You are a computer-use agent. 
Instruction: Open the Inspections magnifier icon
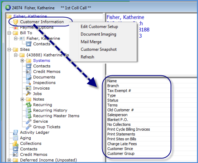28,83
